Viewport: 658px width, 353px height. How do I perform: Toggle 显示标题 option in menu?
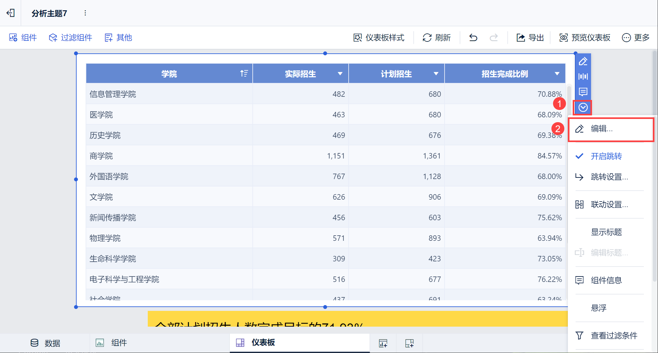606,232
